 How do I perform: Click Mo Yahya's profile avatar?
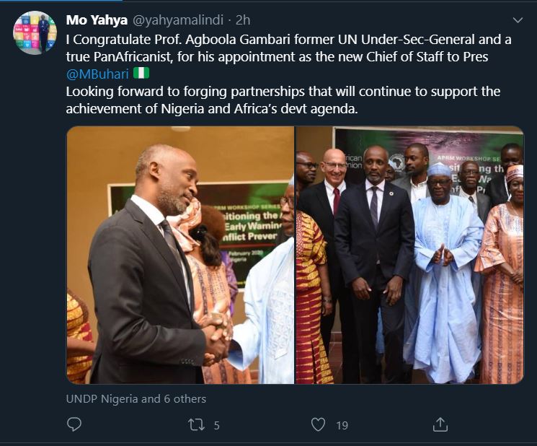35,33
